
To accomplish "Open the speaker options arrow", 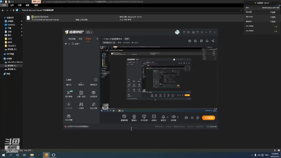I will tap(178, 117).
